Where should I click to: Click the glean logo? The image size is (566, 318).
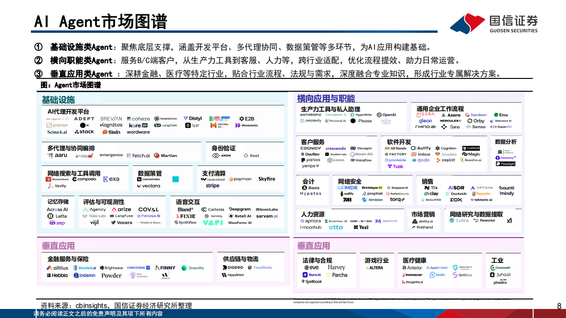click(x=425, y=121)
